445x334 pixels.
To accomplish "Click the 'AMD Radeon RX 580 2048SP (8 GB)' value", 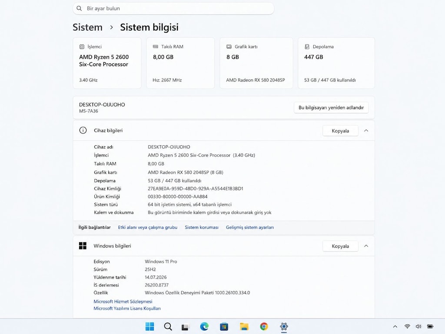I will click(185, 172).
